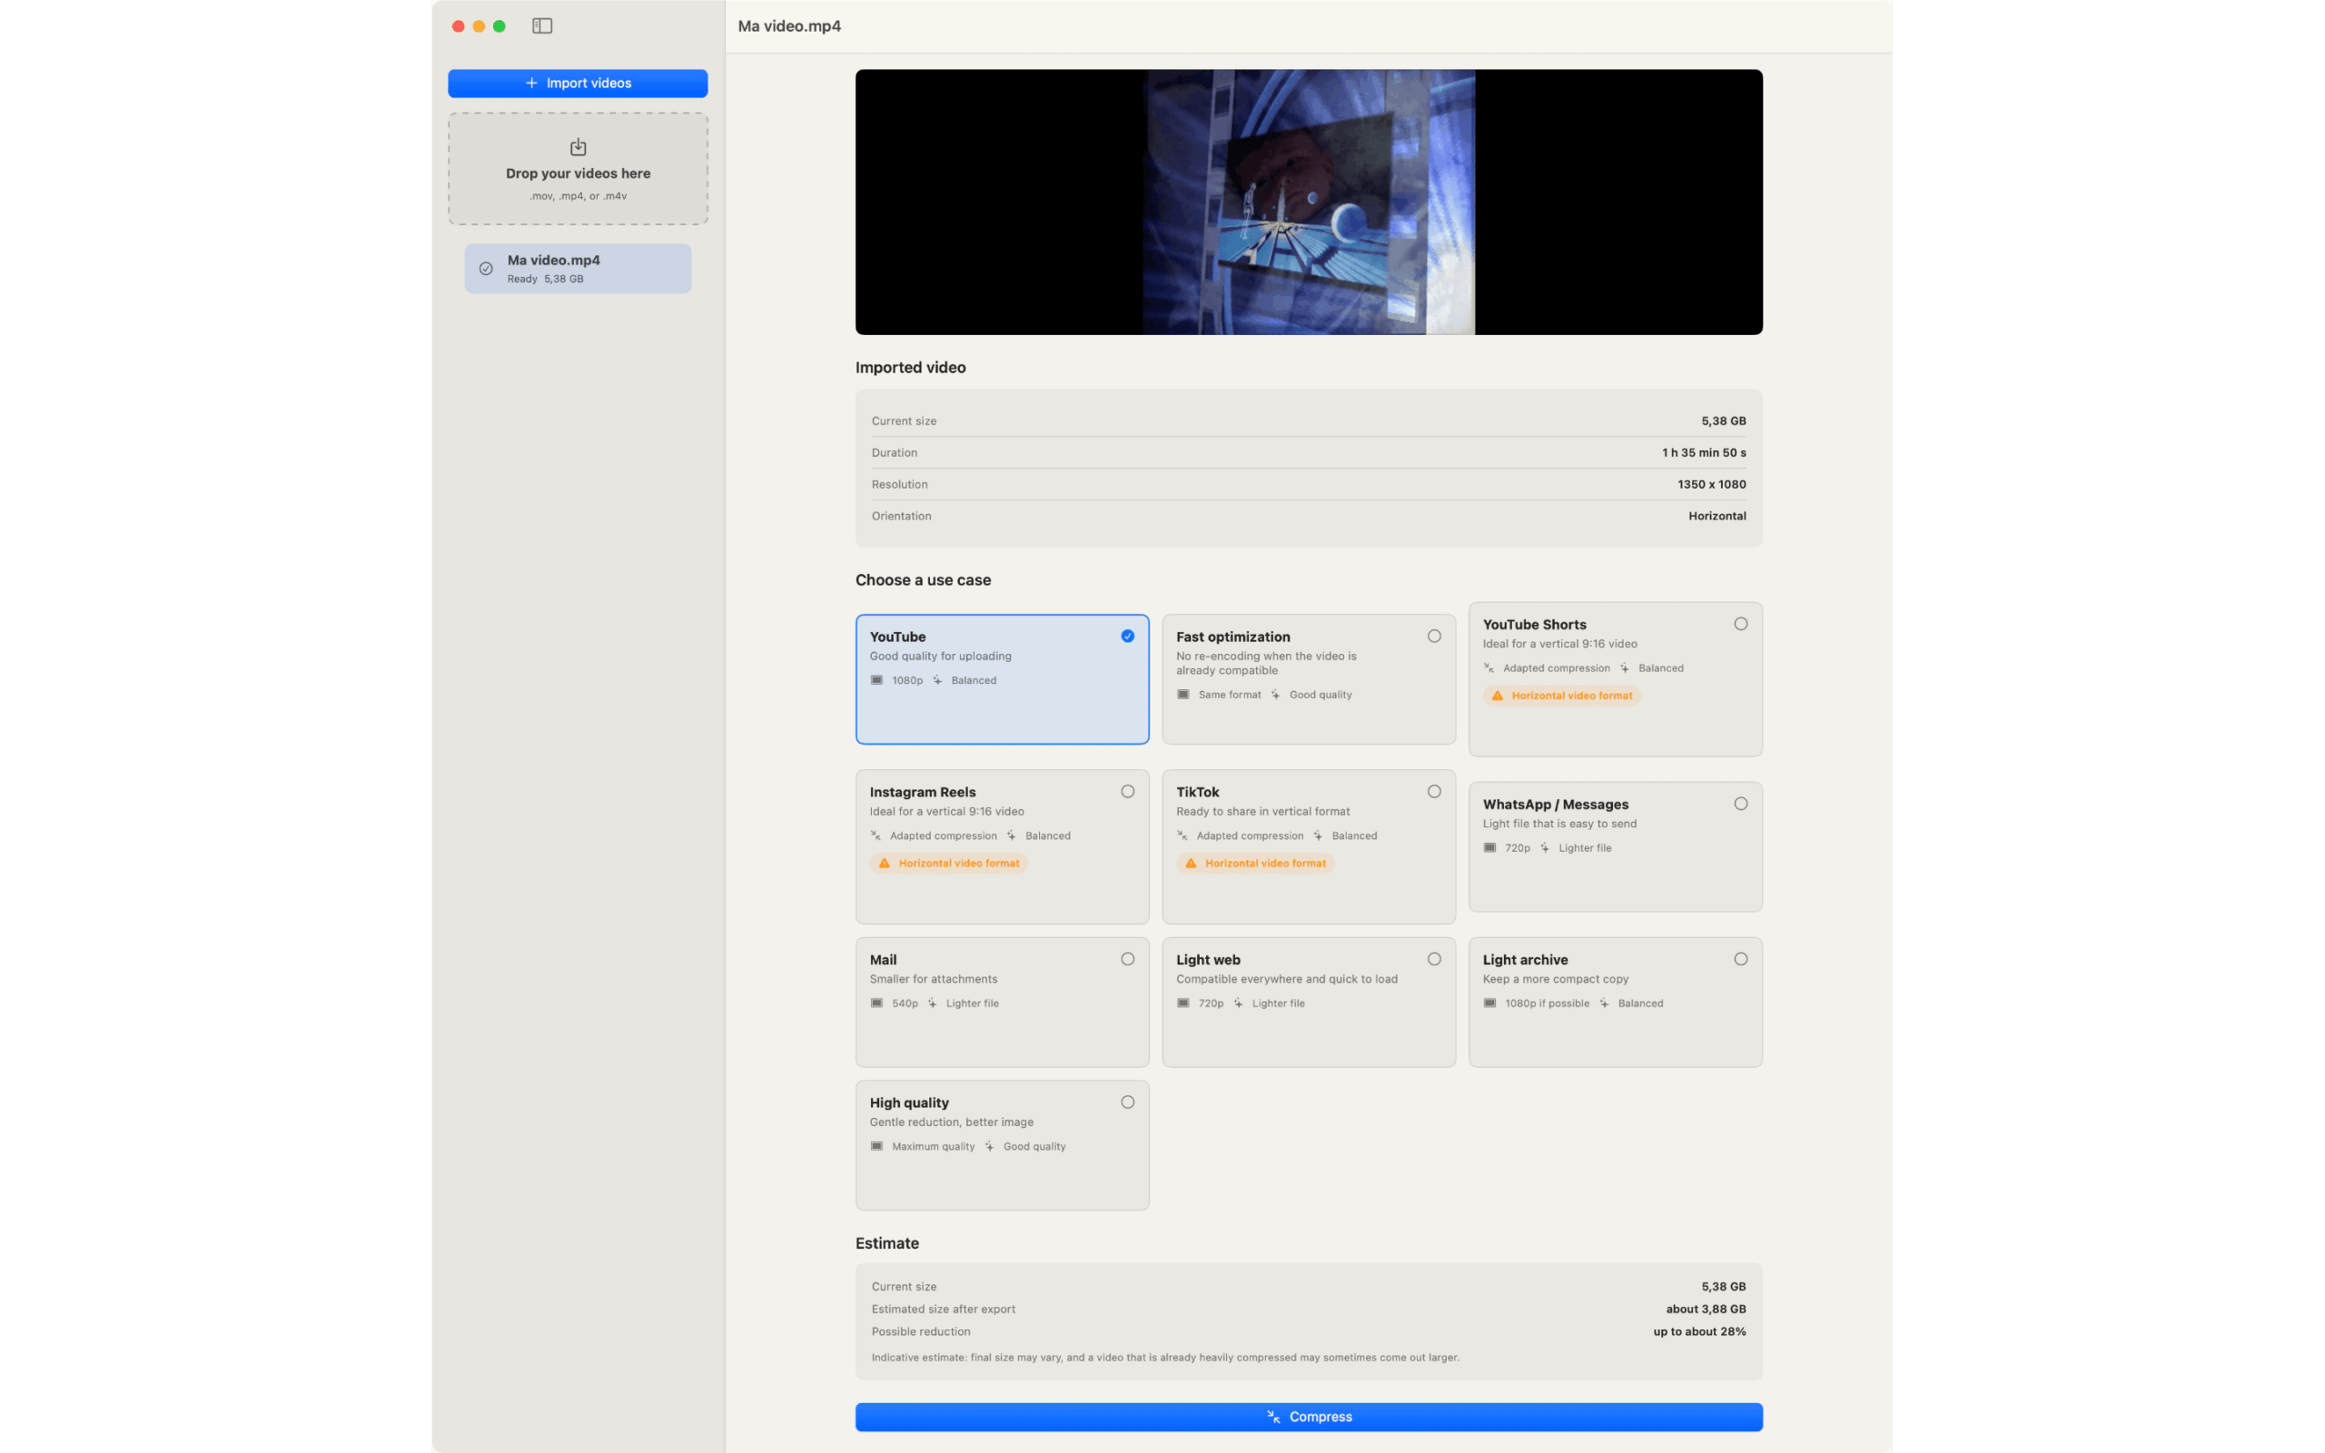Select the Light archive radio button
The width and height of the screenshot is (2325, 1453).
coord(1741,959)
